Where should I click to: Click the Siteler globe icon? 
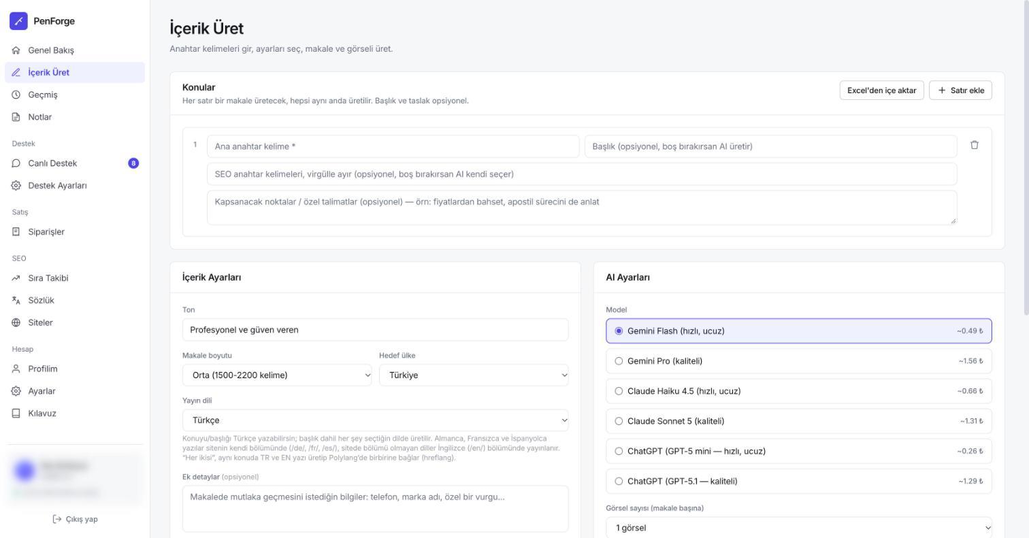click(16, 323)
